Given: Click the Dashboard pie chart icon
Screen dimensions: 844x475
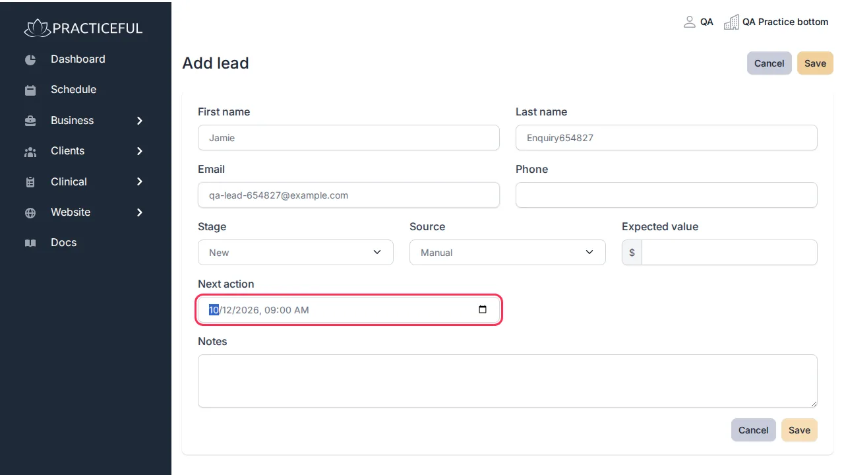Looking at the screenshot, I should point(30,59).
